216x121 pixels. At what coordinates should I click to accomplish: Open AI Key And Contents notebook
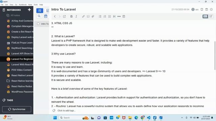pos(17,21)
